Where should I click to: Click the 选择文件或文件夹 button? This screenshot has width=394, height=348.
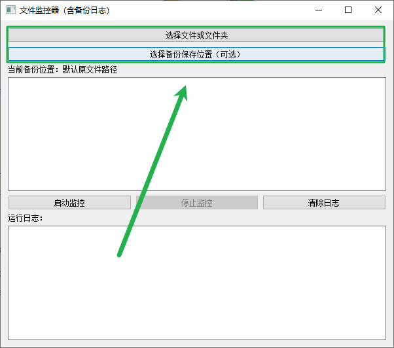coord(196,35)
